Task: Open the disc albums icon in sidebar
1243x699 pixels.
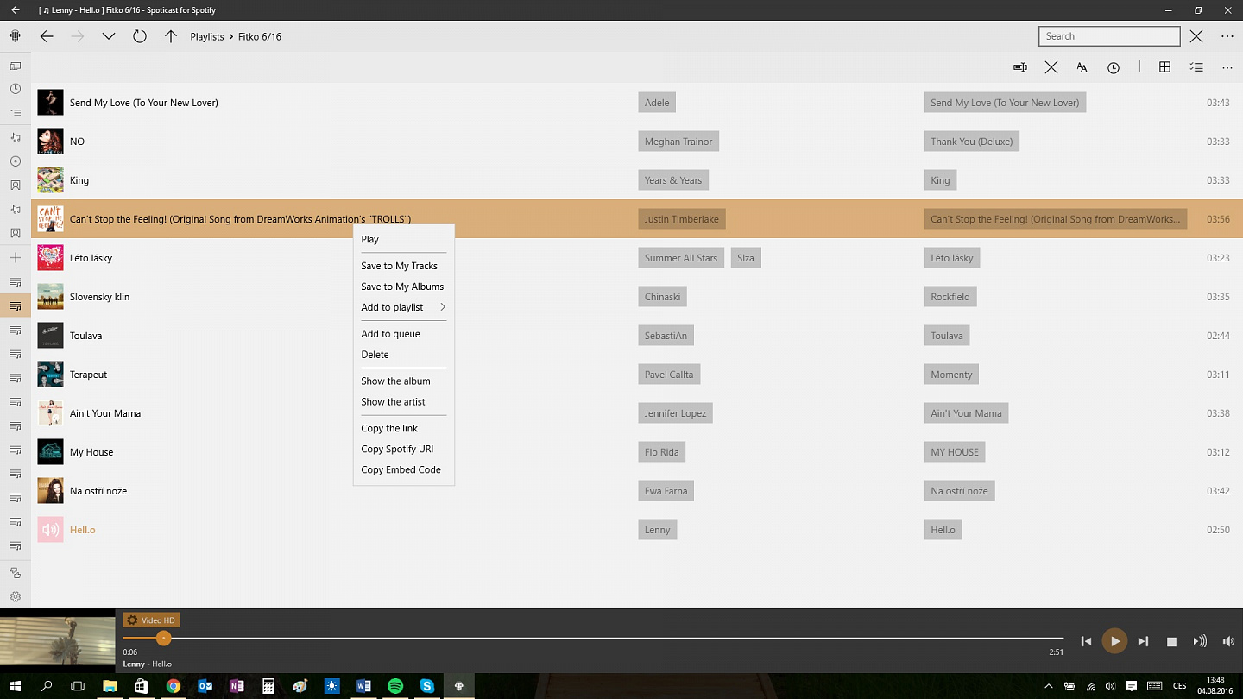Action: (x=16, y=161)
